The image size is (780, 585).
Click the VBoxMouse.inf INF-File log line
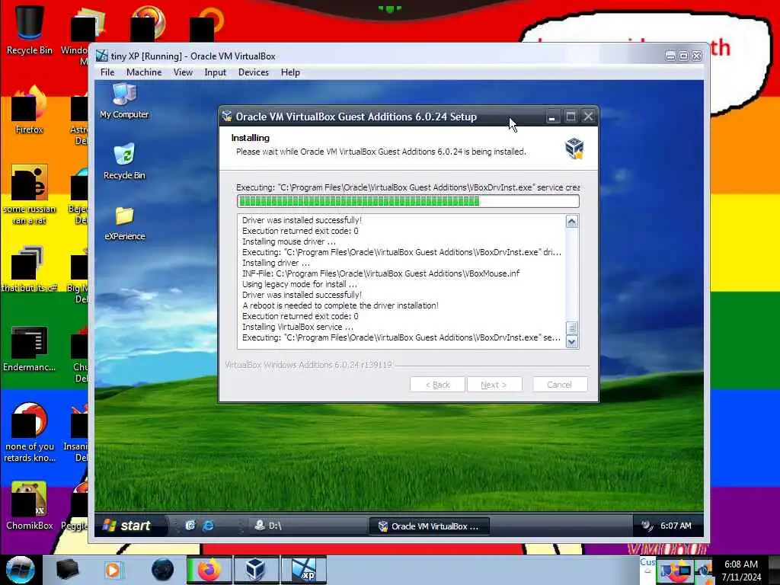(381, 273)
